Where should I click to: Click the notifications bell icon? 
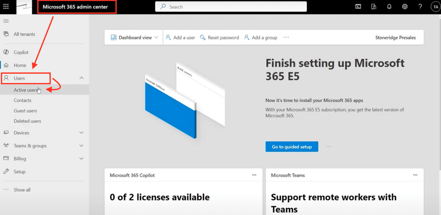click(x=389, y=7)
